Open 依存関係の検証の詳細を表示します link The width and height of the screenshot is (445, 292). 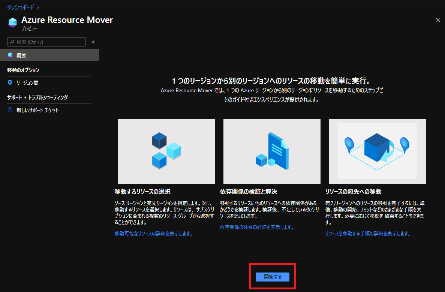(256, 227)
